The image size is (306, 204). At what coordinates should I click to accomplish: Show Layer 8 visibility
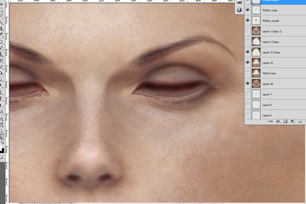click(247, 104)
